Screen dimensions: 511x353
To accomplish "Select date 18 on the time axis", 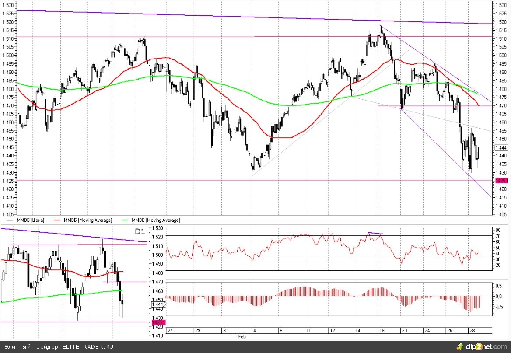I will [x=381, y=330].
